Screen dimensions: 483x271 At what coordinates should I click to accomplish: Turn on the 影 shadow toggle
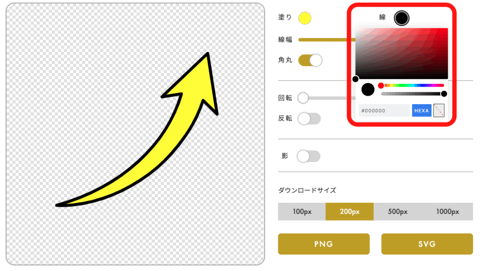308,156
